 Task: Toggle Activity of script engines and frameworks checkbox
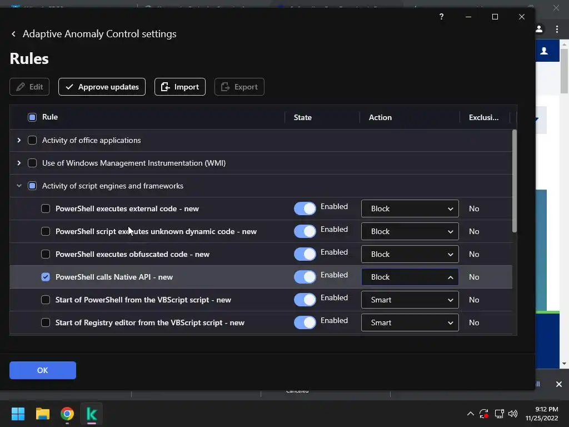coord(32,186)
